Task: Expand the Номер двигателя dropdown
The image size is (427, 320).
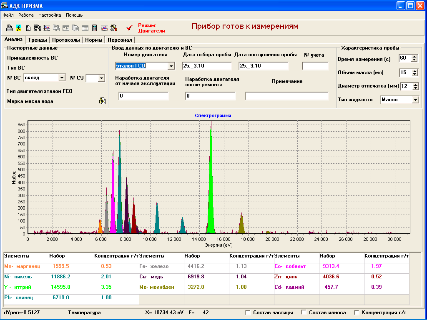Action: 171,66
